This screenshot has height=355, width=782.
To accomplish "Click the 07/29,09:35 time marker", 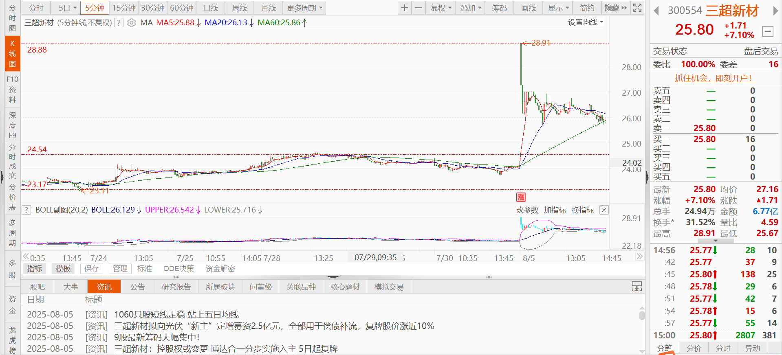I will click(x=375, y=257).
